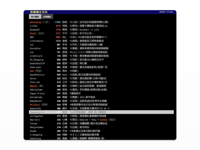The height and width of the screenshot is (150, 200).
Task: Open the WomenTalk board row
Action: click(x=101, y=108)
